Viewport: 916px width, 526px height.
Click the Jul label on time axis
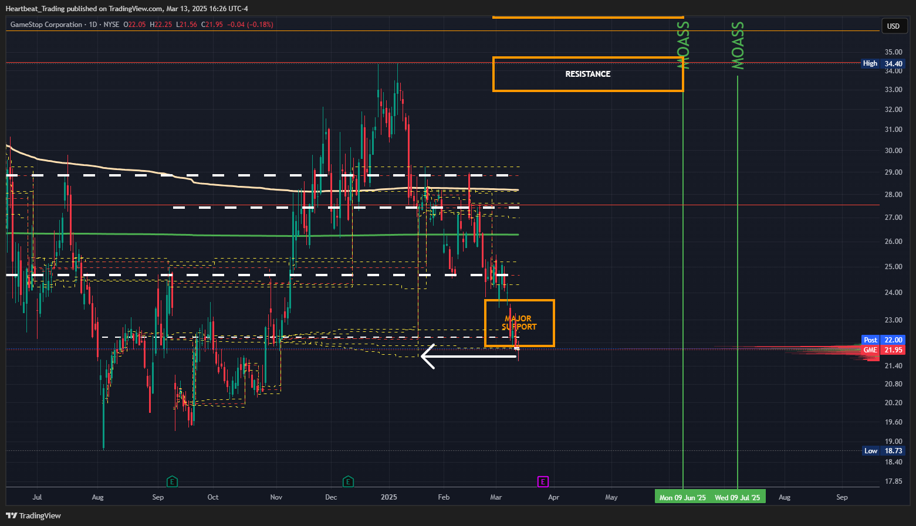pyautogui.click(x=37, y=497)
